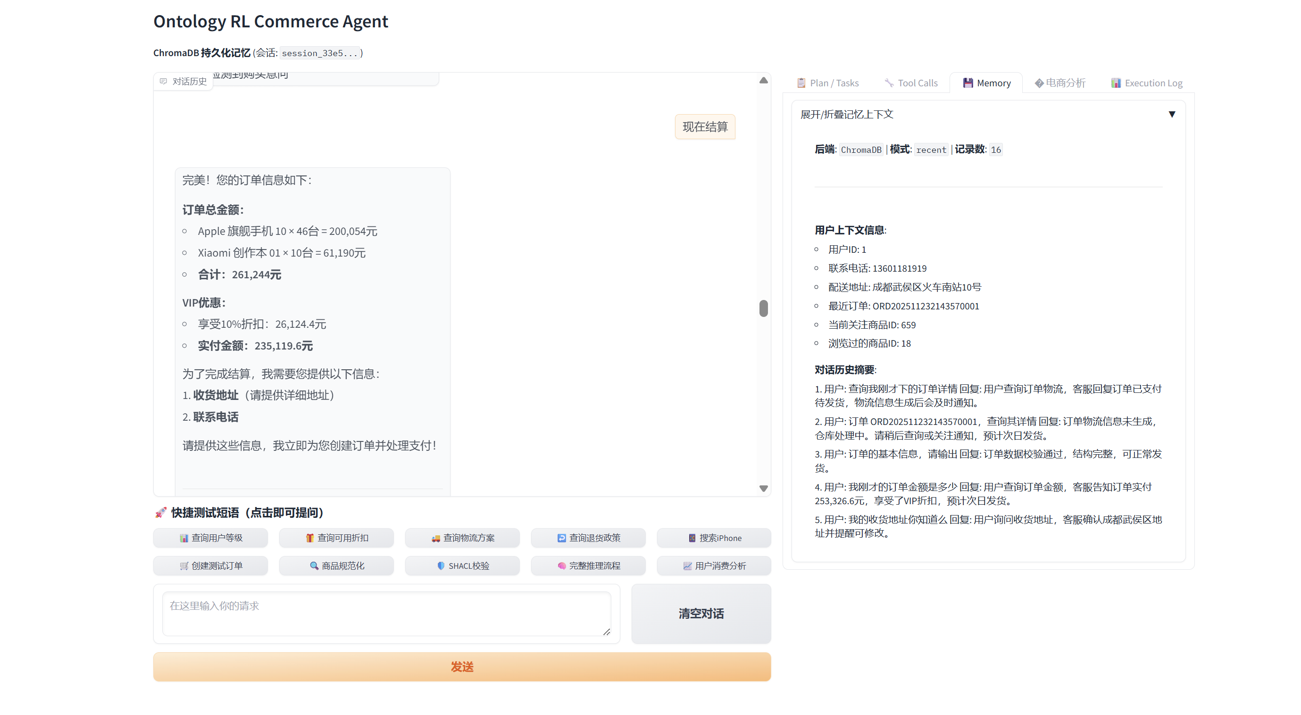The height and width of the screenshot is (715, 1301).
Task: Click the chat history scroll-down arrow
Action: tap(763, 488)
